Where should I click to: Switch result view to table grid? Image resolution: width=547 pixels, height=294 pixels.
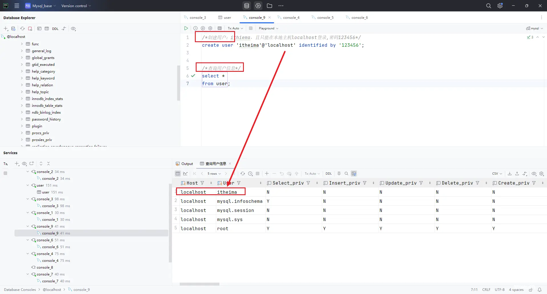tap(178, 173)
